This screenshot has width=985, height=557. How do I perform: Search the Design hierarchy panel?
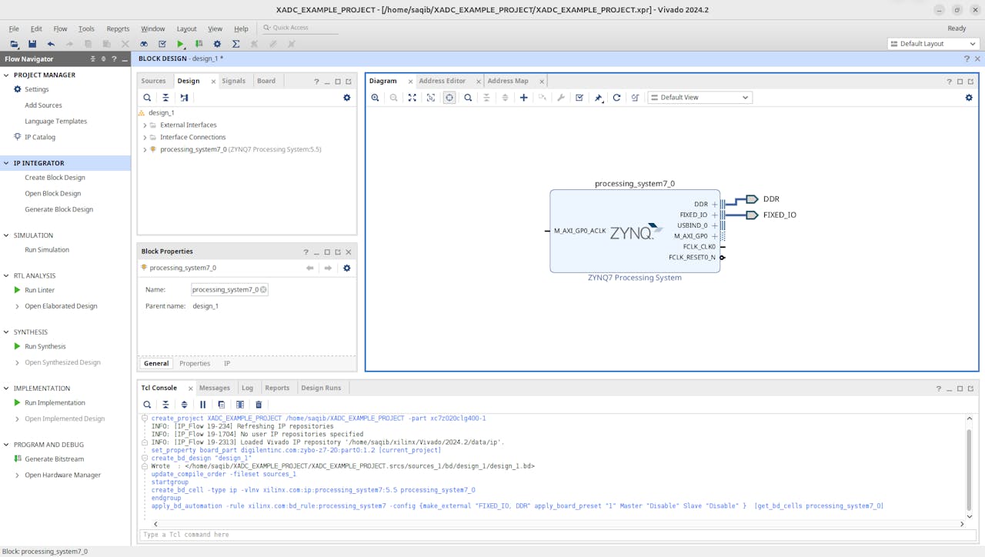(147, 98)
